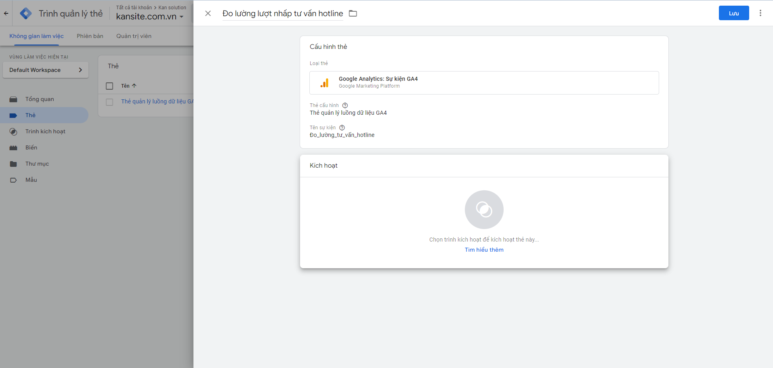Click help icon beside Tên sự kiện
The width and height of the screenshot is (773, 368).
coord(342,128)
